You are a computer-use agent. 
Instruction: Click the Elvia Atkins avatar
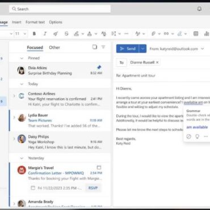coord(22,70)
